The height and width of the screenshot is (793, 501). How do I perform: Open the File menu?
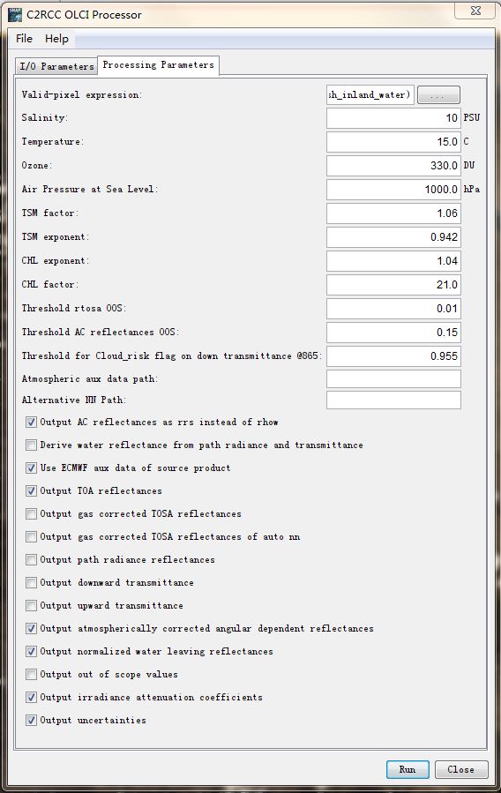[x=24, y=39]
